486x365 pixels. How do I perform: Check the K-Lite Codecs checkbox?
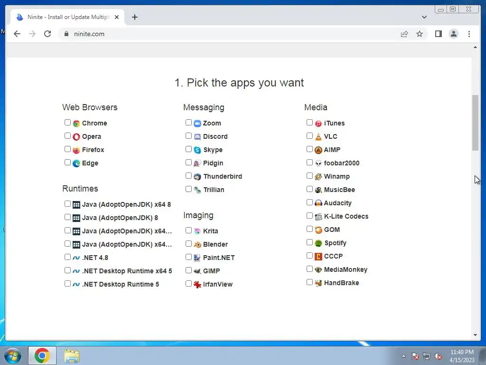click(309, 216)
